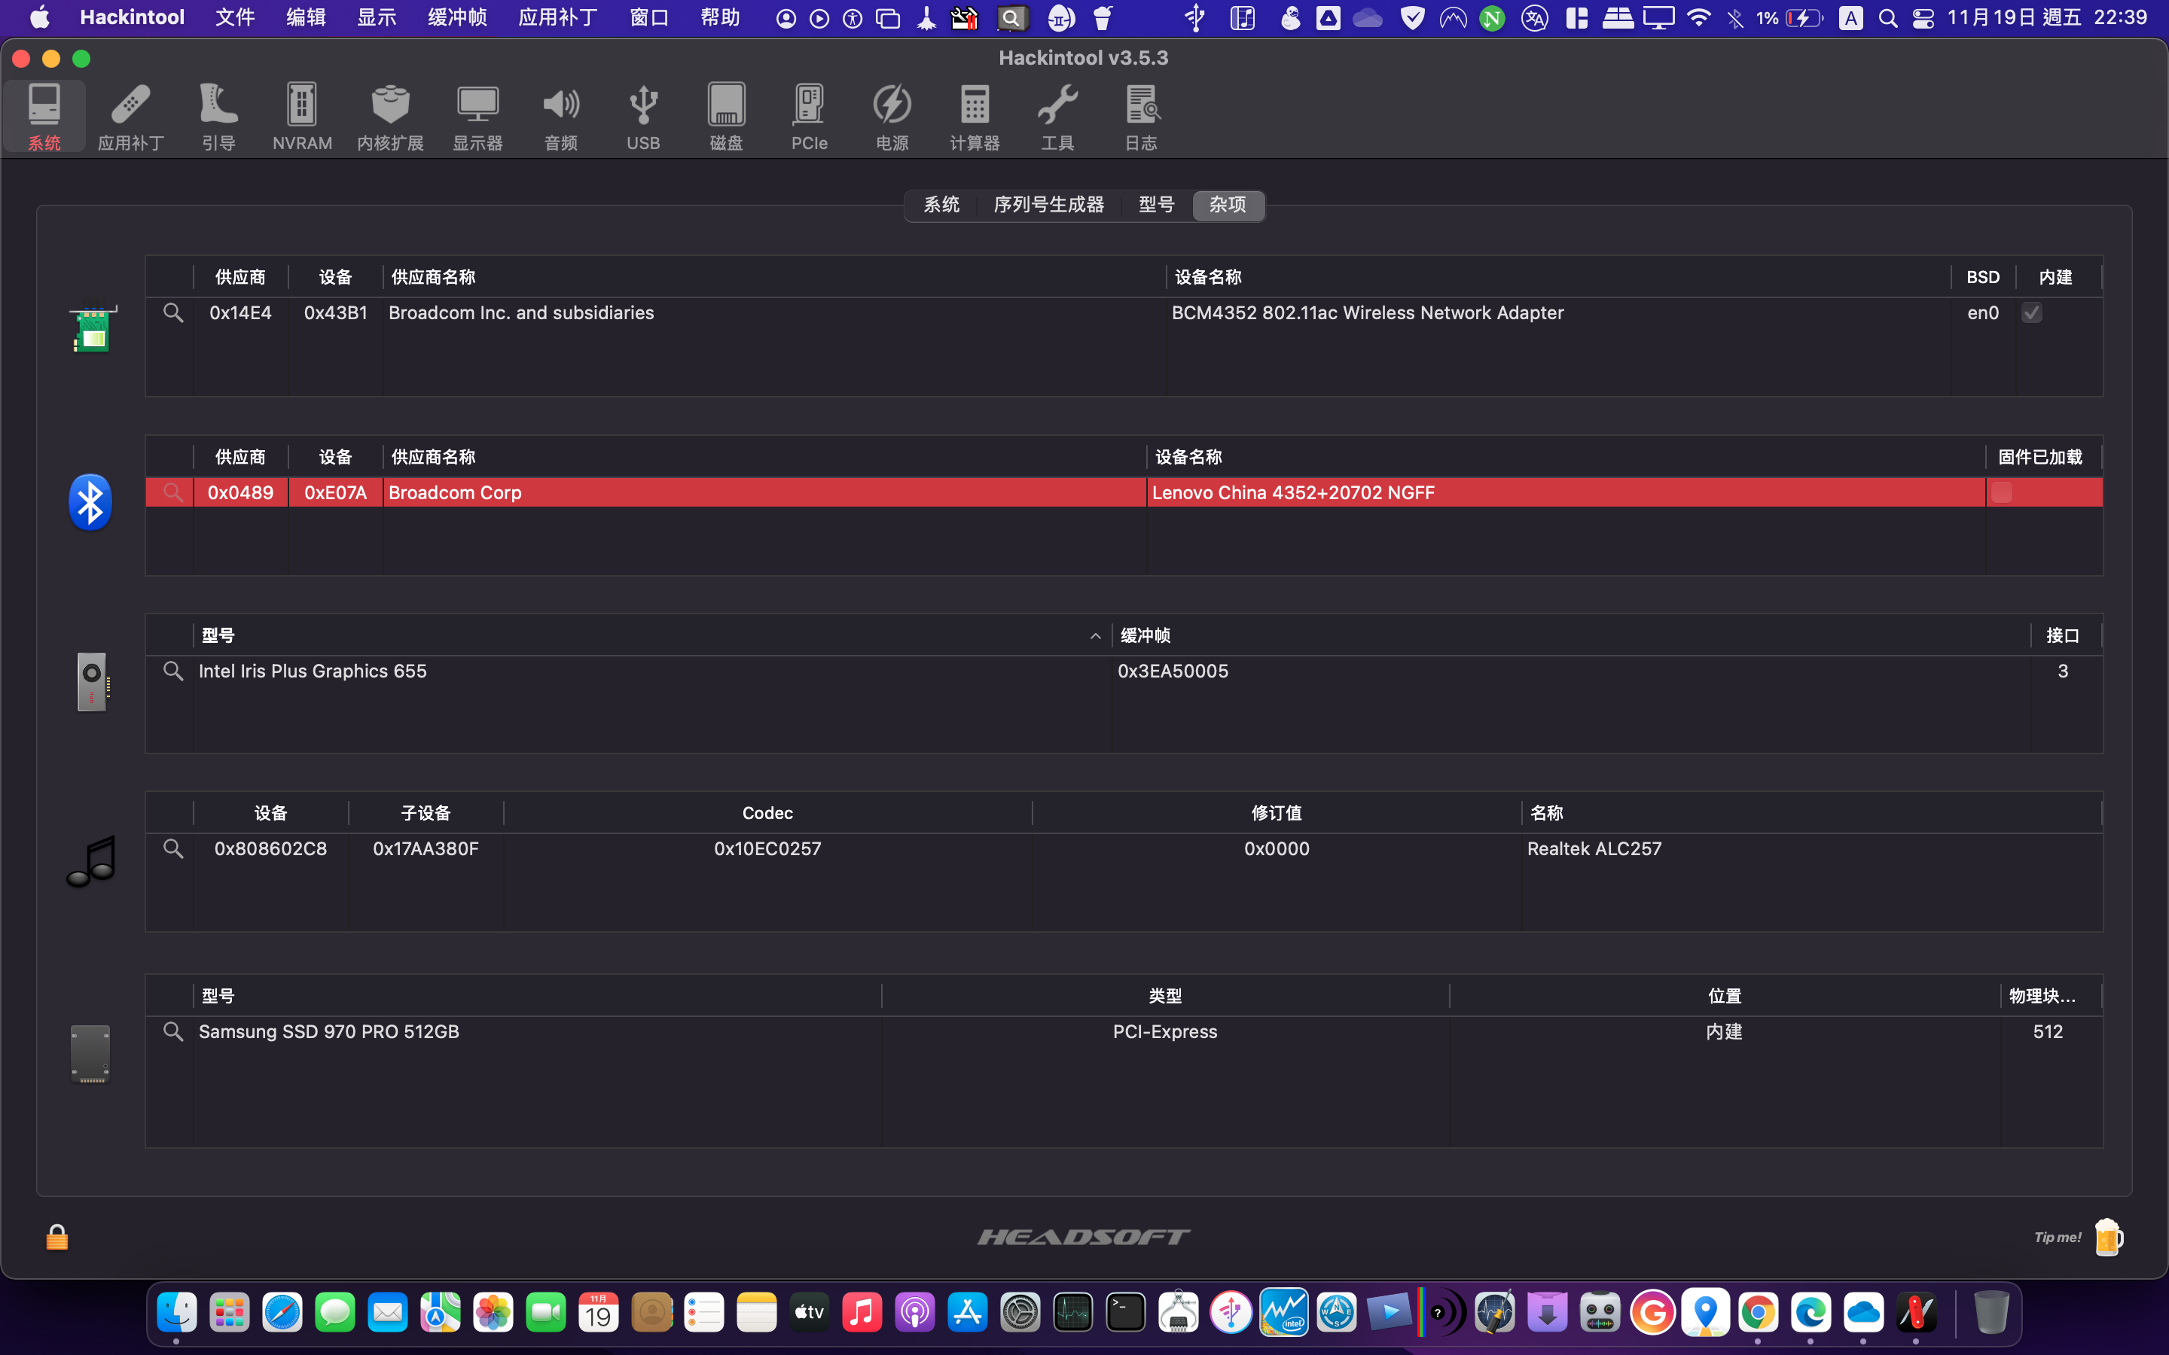Toggle the en0 内建 checkbox
This screenshot has height=1355, width=2169.
(x=2031, y=312)
